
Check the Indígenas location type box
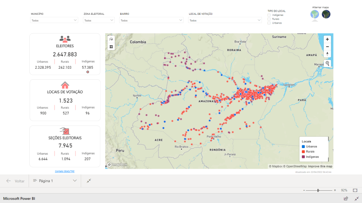click(x=269, y=15)
